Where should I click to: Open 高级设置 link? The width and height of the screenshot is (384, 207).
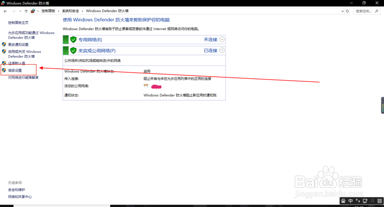(x=15, y=71)
